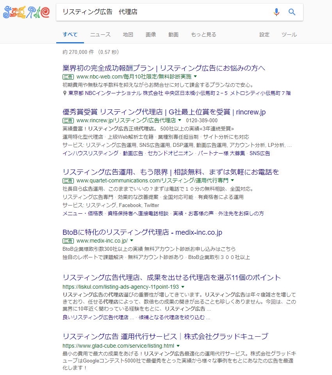Click the liskul.com listing-ads-agency URL
Viewport: 332px width, 375px height.
click(x=121, y=287)
